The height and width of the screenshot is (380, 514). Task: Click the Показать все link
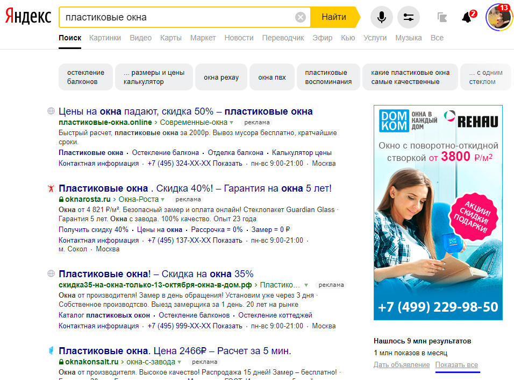[x=456, y=364]
